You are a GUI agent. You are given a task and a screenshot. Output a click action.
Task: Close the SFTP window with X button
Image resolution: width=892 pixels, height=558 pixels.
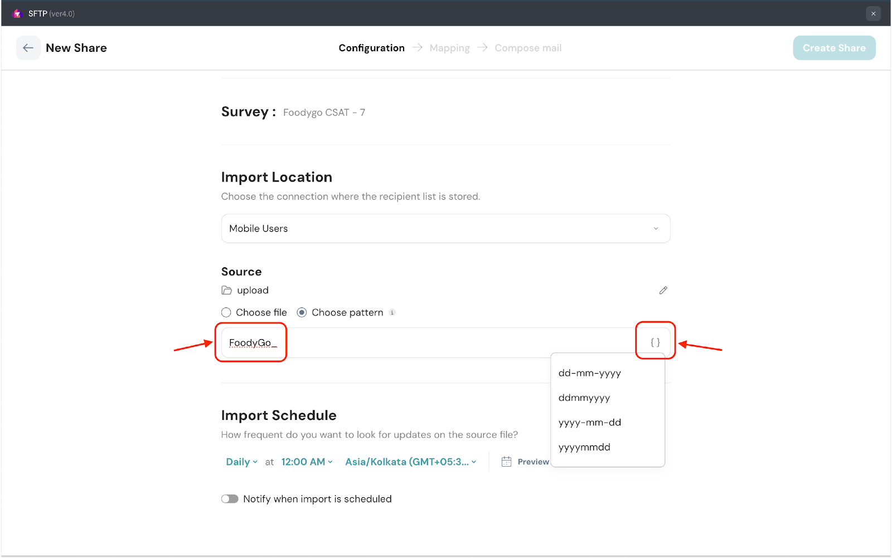[873, 13]
